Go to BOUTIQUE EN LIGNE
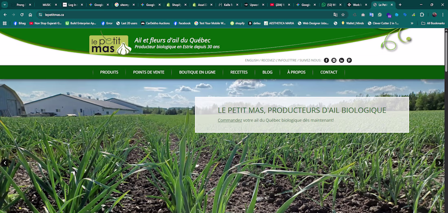 [x=197, y=72]
